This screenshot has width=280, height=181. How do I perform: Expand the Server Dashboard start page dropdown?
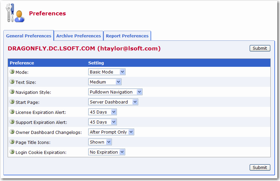113,102
